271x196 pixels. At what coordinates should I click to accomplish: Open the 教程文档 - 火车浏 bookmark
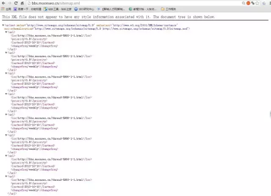(x=143, y=9)
